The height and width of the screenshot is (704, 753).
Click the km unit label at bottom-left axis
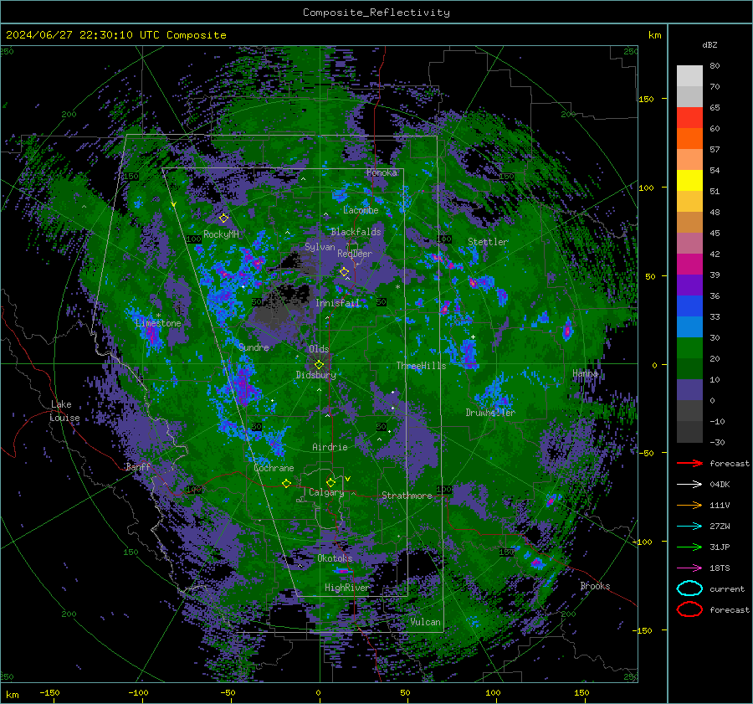click(13, 695)
